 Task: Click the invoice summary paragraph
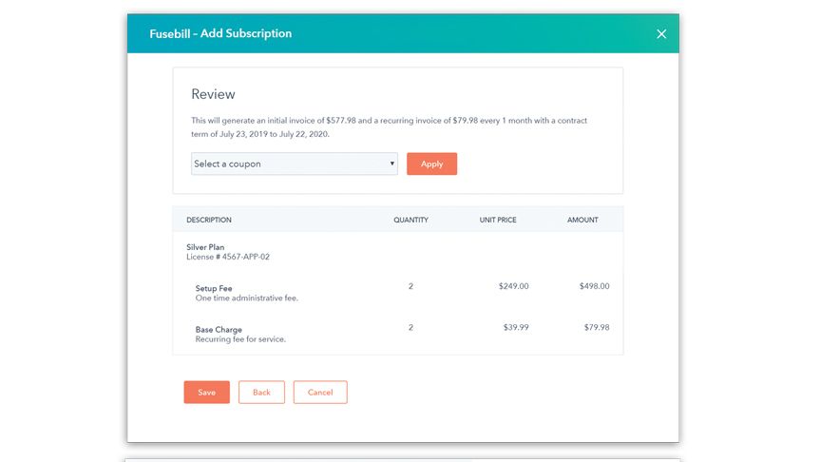pyautogui.click(x=389, y=127)
